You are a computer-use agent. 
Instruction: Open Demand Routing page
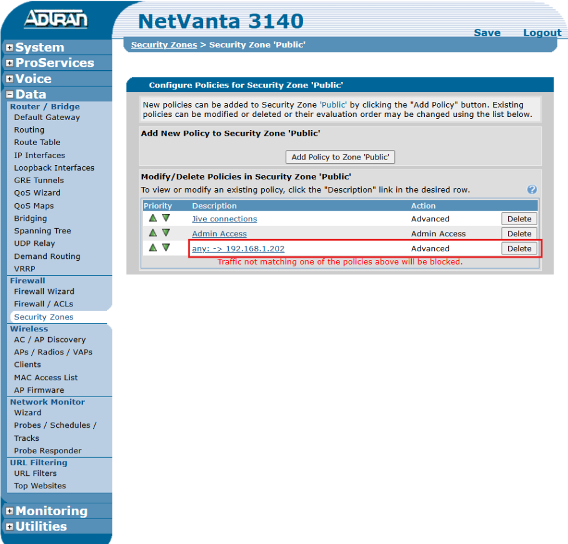pos(47,256)
